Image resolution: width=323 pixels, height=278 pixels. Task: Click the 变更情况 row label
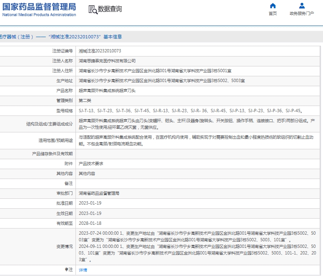[64, 247]
